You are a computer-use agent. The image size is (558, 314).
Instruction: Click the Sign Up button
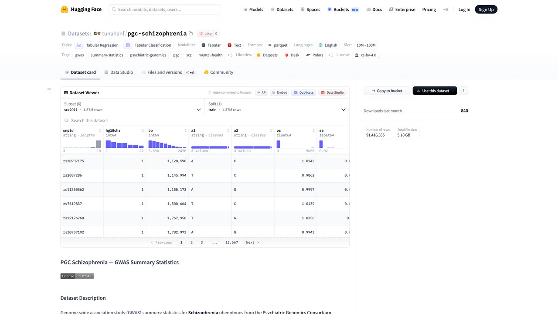click(x=486, y=9)
